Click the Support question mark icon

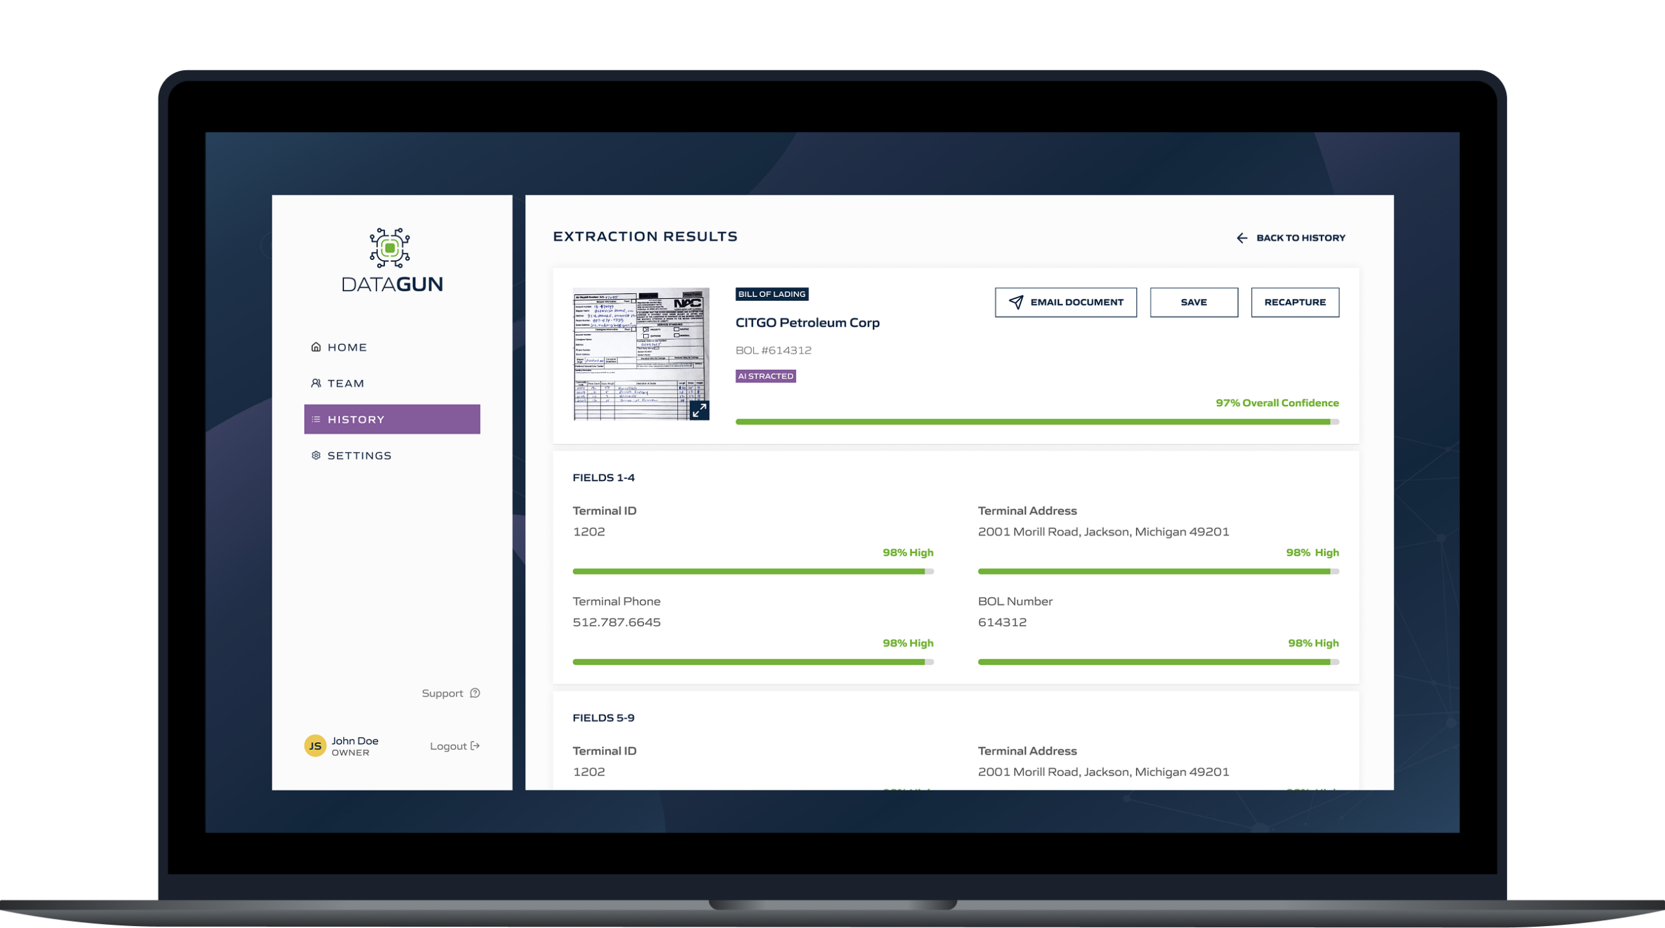point(475,693)
